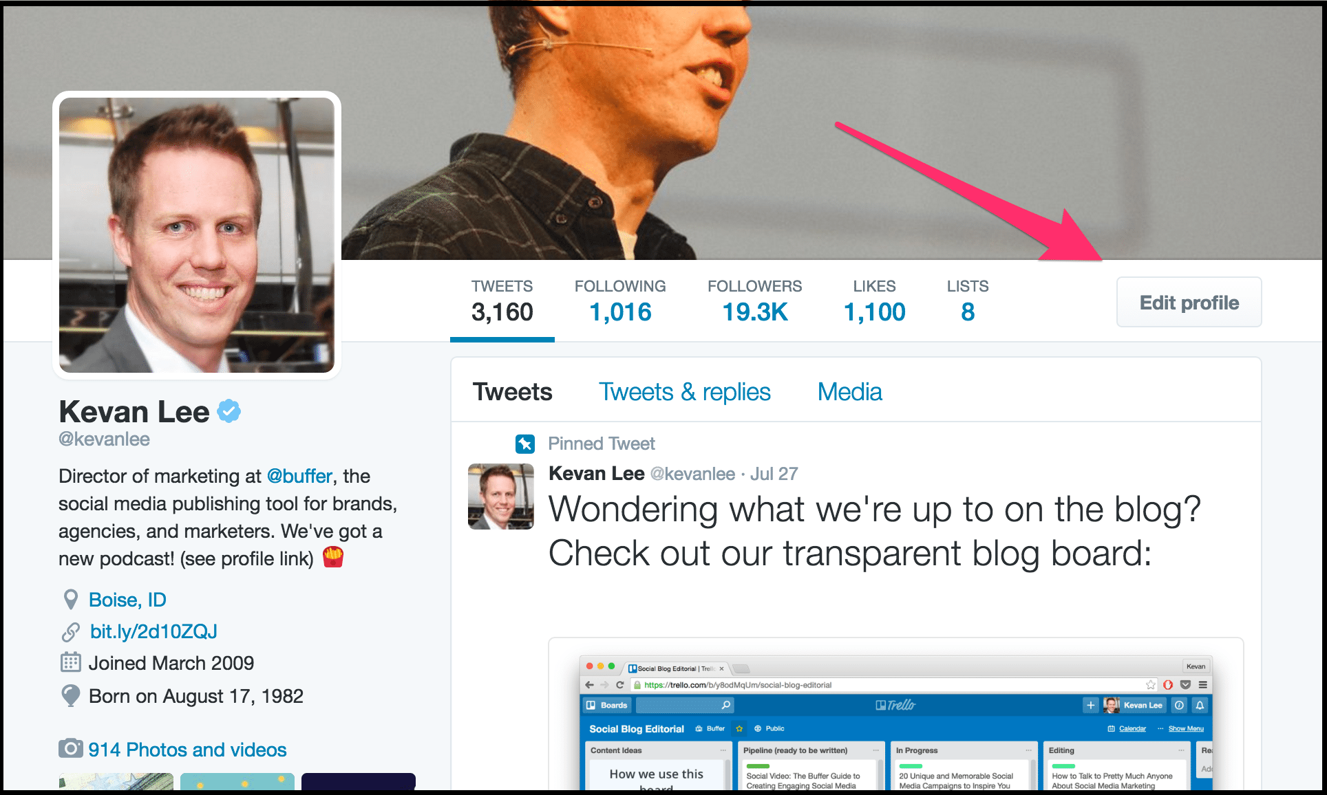Click the Kevan Lee author name in the tweet

pyautogui.click(x=597, y=473)
